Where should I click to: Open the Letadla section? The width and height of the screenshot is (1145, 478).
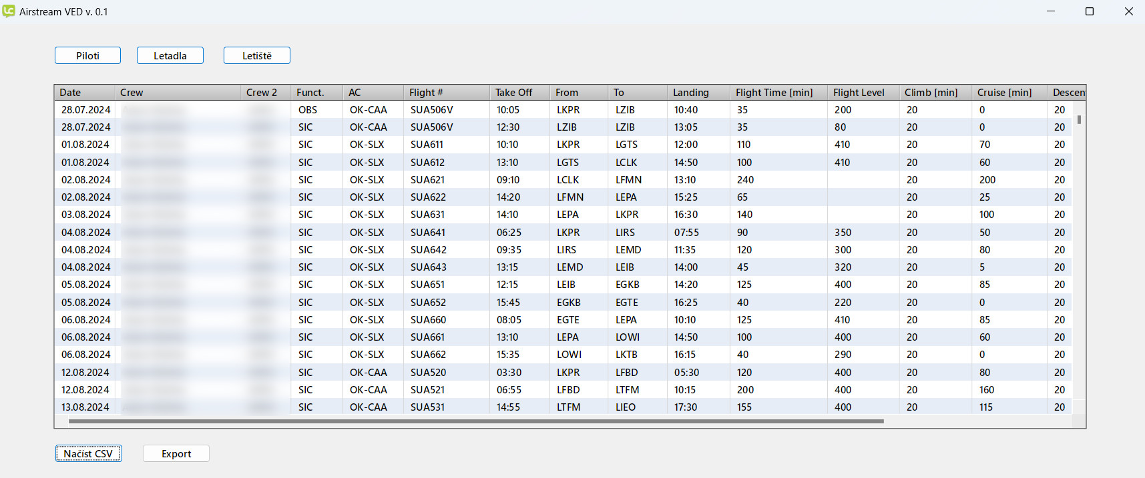(170, 56)
